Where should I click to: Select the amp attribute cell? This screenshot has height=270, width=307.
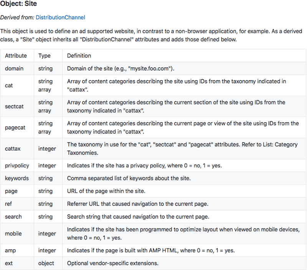pyautogui.click(x=10, y=250)
